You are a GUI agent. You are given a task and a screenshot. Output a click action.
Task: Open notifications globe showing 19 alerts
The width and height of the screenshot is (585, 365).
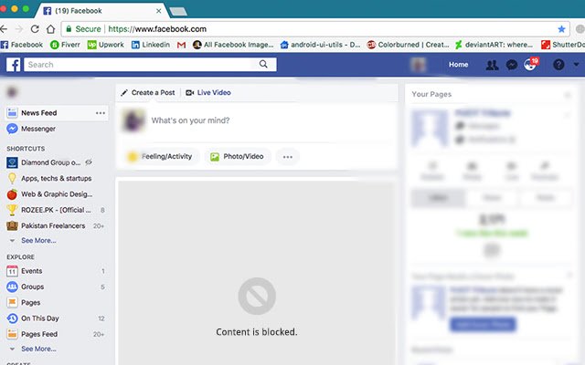coord(531,65)
